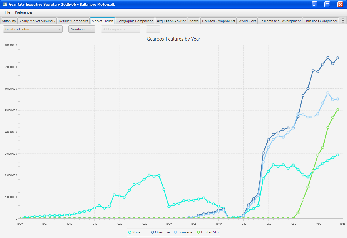347x238 pixels.
Task: Open the File menu
Action: pyautogui.click(x=7, y=12)
